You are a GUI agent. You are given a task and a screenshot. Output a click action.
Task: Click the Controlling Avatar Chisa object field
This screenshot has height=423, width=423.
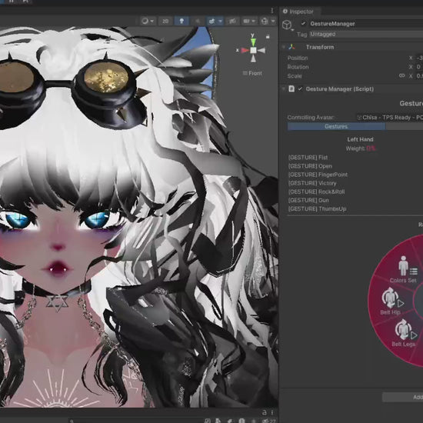click(x=390, y=118)
